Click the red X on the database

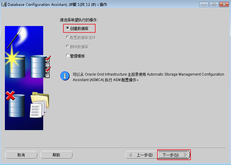tap(10, 96)
